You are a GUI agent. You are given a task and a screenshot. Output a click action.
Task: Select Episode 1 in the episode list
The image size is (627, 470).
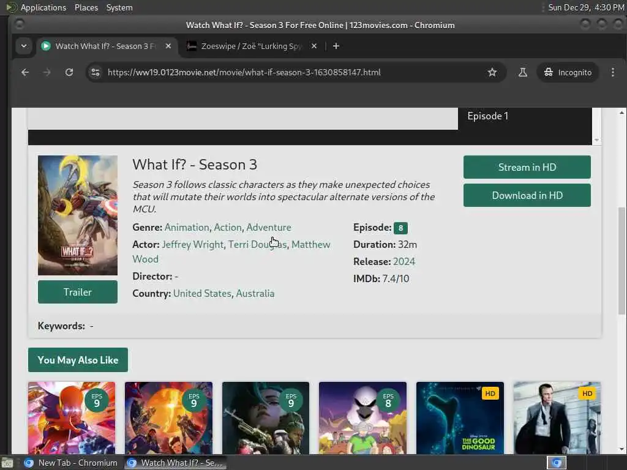(487, 116)
